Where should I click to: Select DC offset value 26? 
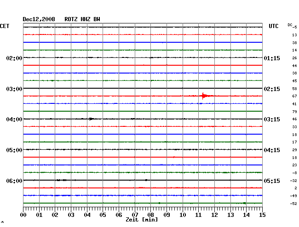(294, 58)
